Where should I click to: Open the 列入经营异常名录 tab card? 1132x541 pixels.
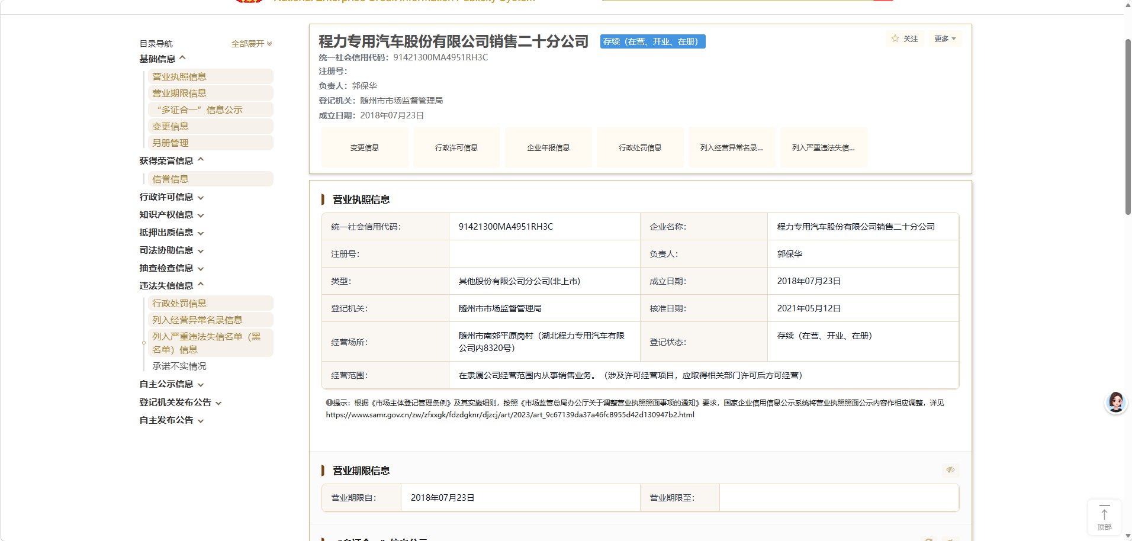click(732, 147)
